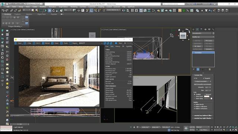This screenshot has height=134, width=238.
Task: Open the Modifier List dropdown
Action: tap(203, 37)
